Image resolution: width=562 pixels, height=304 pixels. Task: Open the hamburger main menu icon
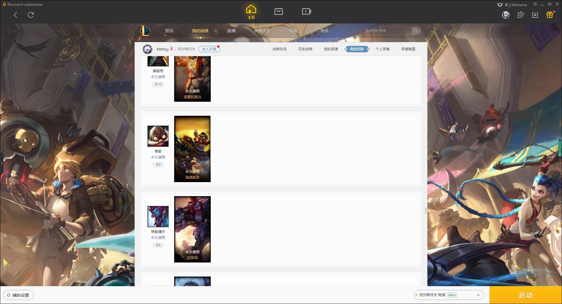pyautogui.click(x=535, y=4)
